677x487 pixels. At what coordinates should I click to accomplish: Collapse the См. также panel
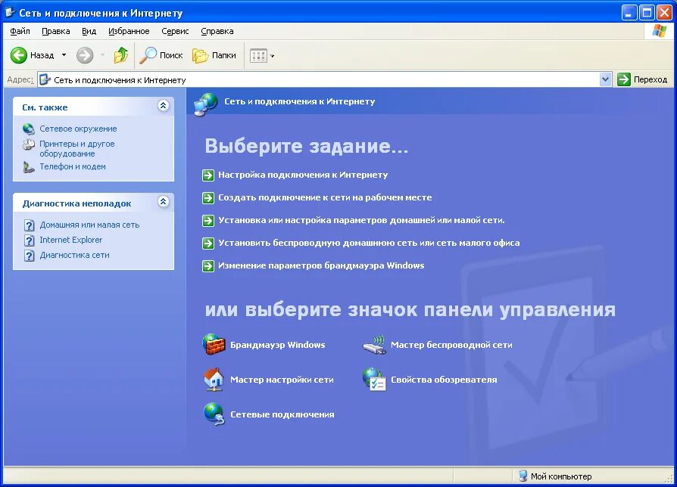click(164, 106)
